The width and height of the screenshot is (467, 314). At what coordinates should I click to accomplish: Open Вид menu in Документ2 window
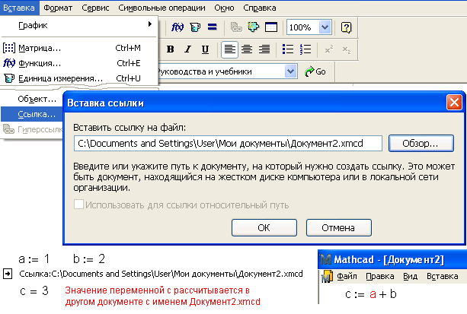tap(410, 276)
